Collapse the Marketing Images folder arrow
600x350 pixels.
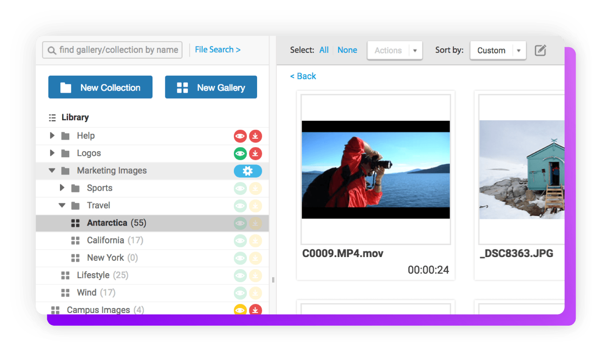coord(52,171)
